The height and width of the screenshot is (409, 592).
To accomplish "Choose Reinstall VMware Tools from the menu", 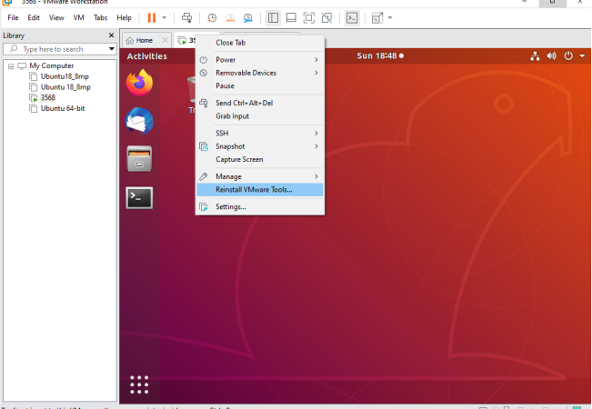I will [254, 189].
